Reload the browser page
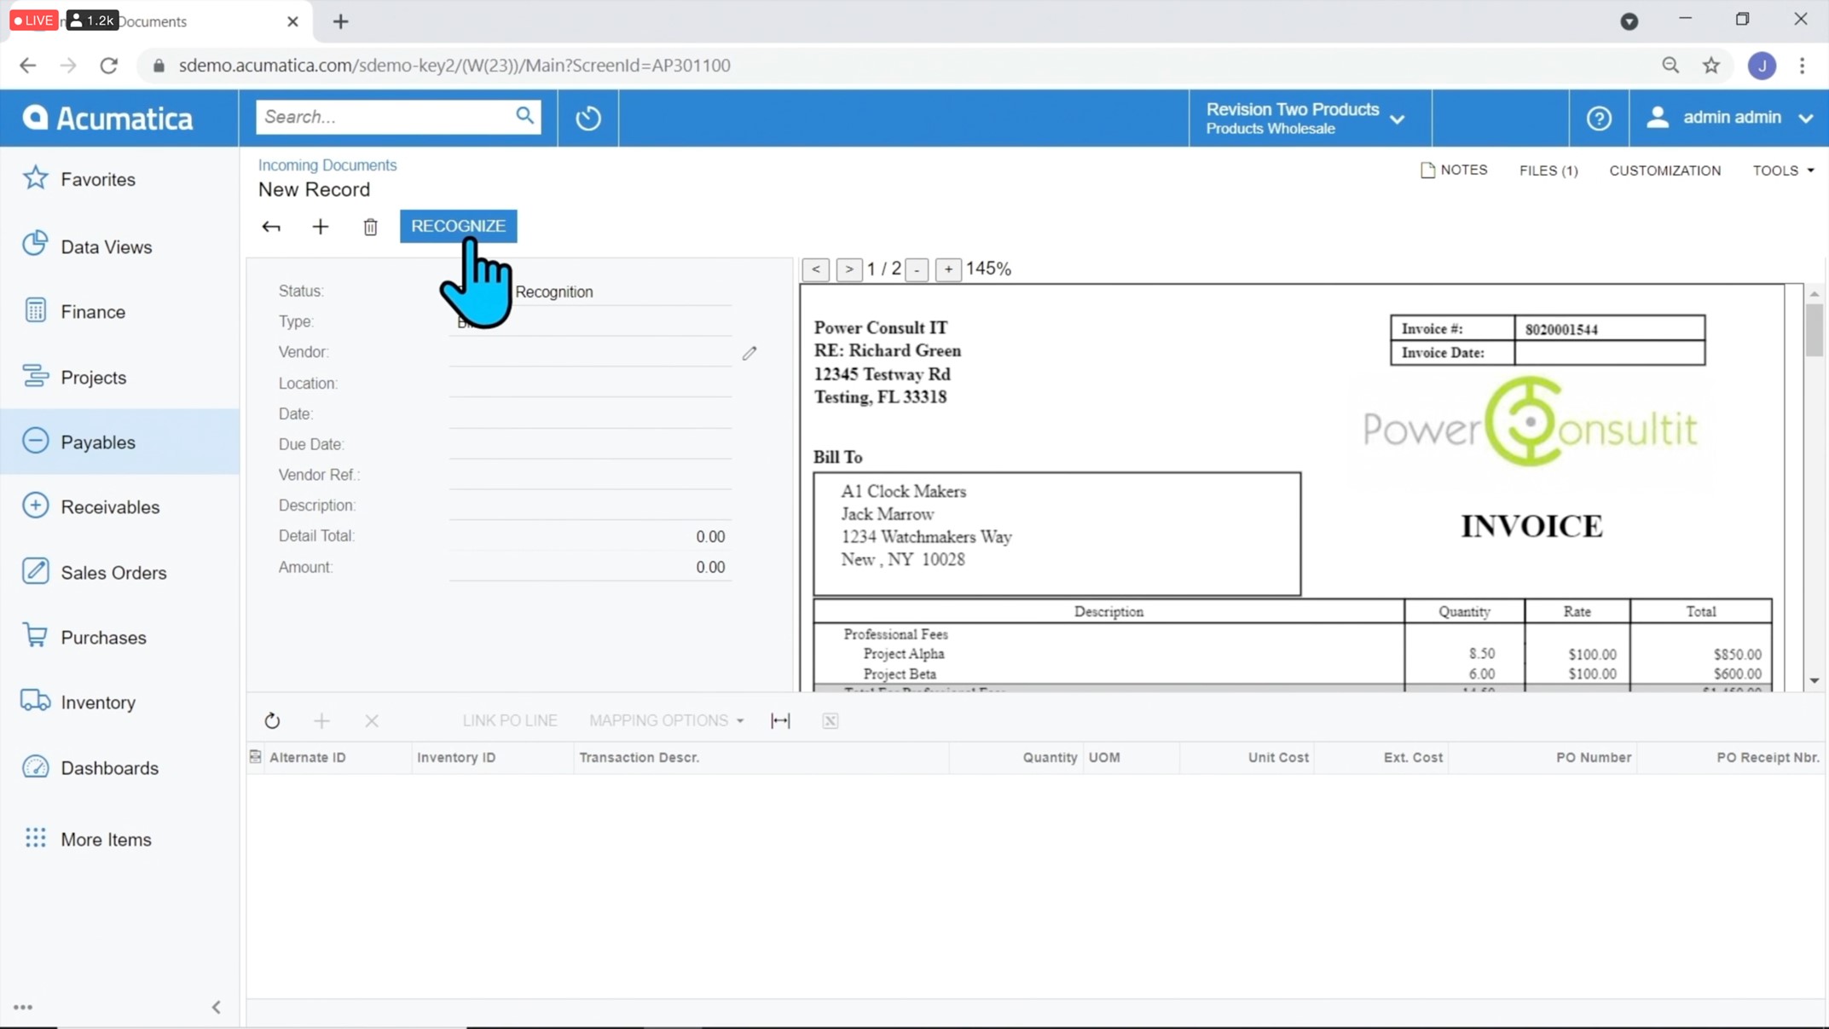1829x1029 pixels. tap(108, 66)
